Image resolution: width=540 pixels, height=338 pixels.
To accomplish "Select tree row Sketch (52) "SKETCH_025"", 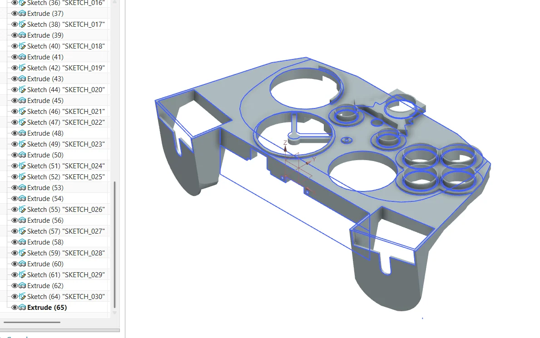I will tap(66, 177).
